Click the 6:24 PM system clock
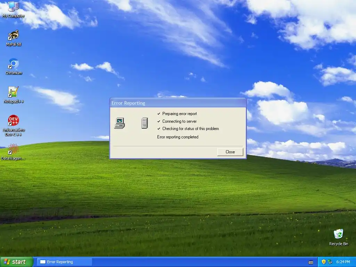Image resolution: width=356 pixels, height=267 pixels. tap(343, 262)
